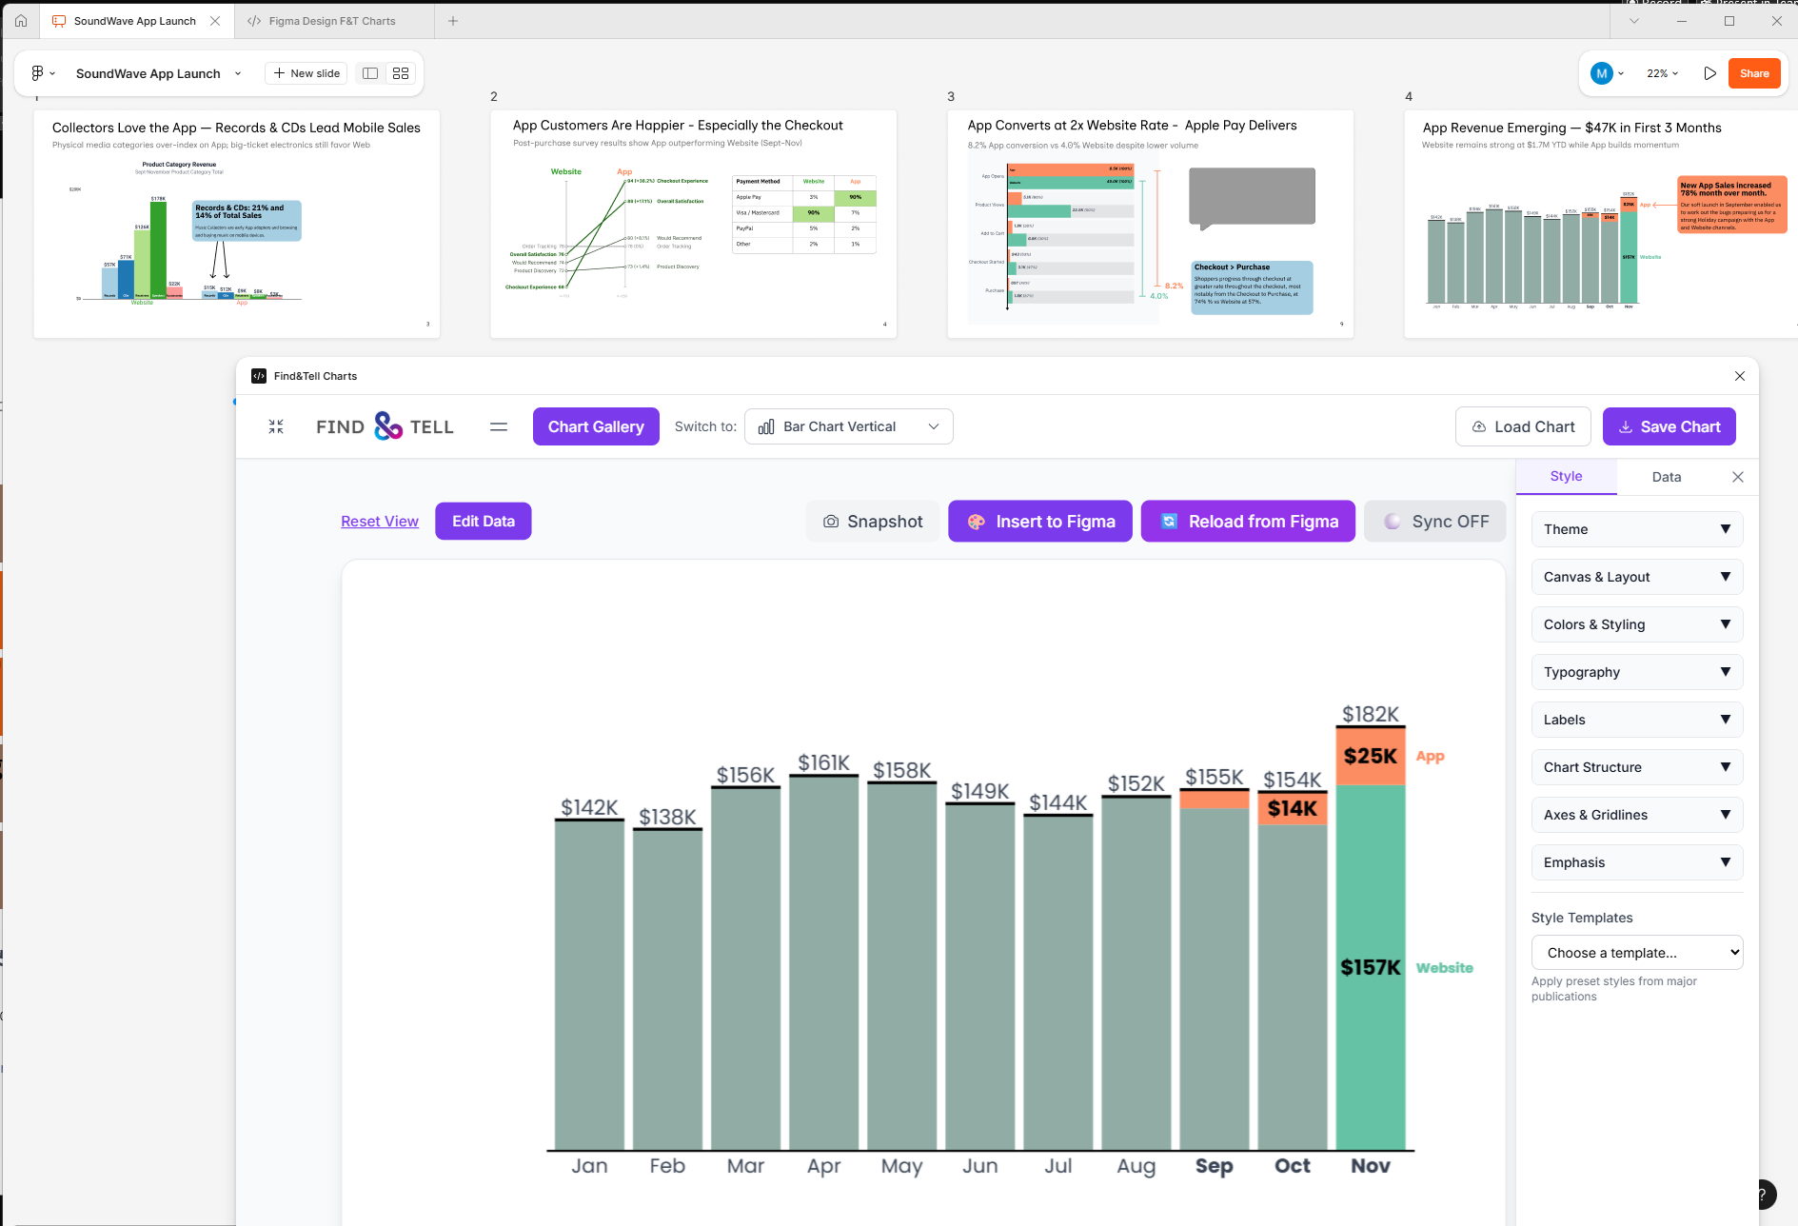This screenshot has height=1226, width=1798.
Task: Select the App Customers Are Happier slide
Action: coord(693,224)
